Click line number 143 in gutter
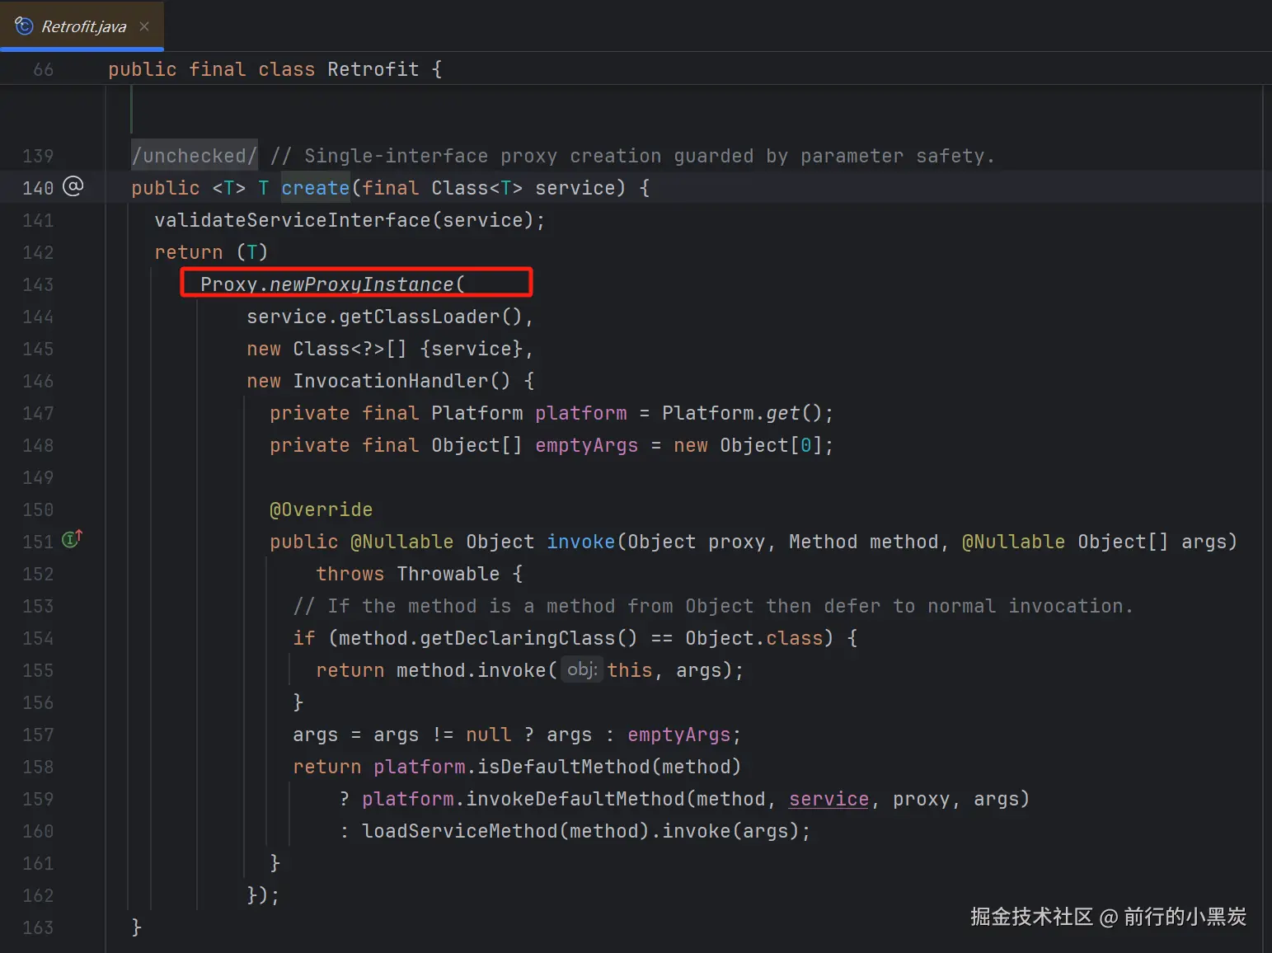This screenshot has width=1272, height=953. [x=38, y=284]
